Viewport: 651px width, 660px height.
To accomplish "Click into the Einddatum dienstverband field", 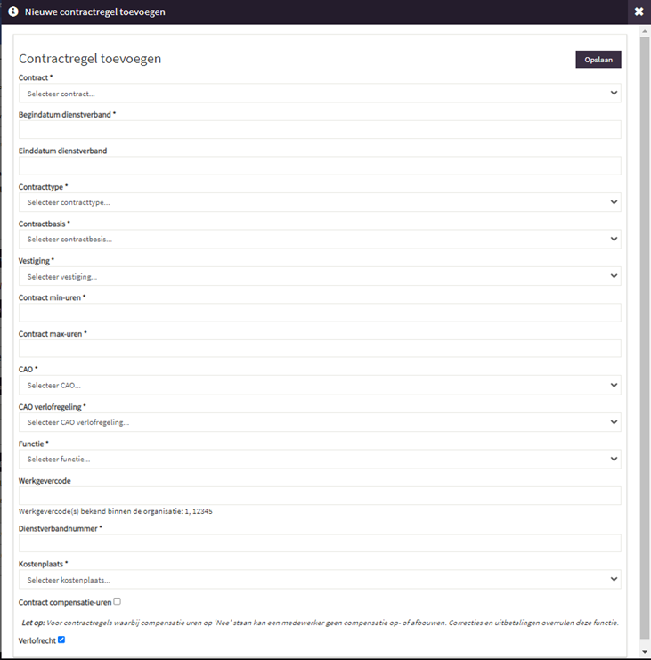I will 320,166.
